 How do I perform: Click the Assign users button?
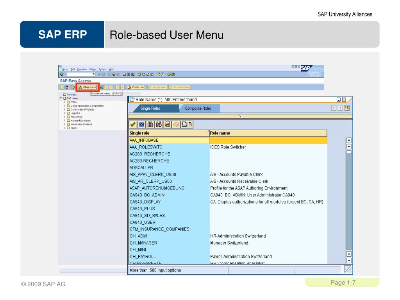(x=157, y=87)
